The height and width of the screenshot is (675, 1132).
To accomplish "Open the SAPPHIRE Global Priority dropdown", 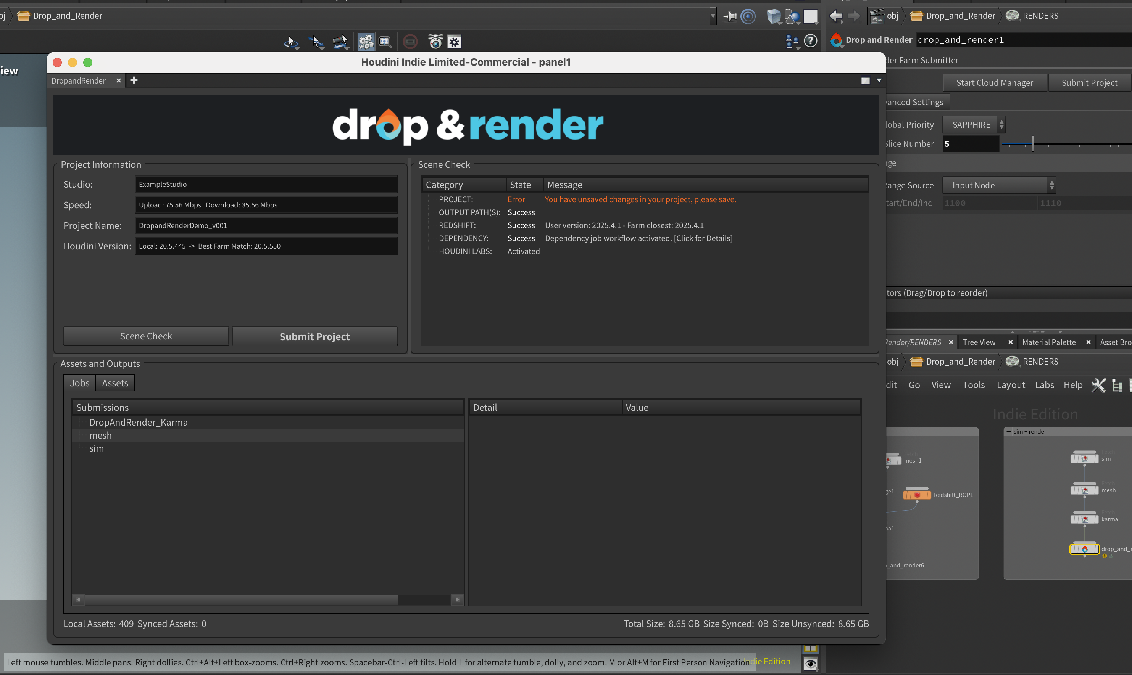I will tap(974, 125).
